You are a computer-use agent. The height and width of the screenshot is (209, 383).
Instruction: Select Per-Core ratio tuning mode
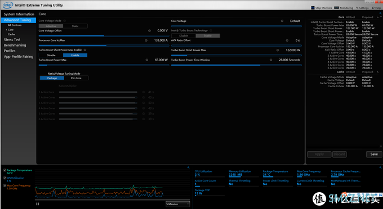coord(76,78)
